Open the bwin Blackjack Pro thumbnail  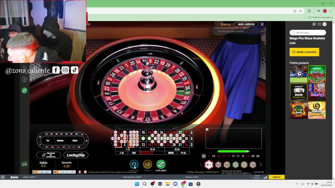point(299,92)
